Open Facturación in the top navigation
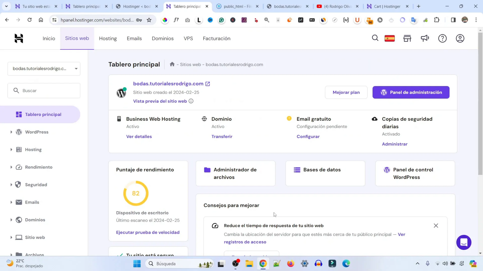Viewport: 483px width, 271px height. pos(216,39)
